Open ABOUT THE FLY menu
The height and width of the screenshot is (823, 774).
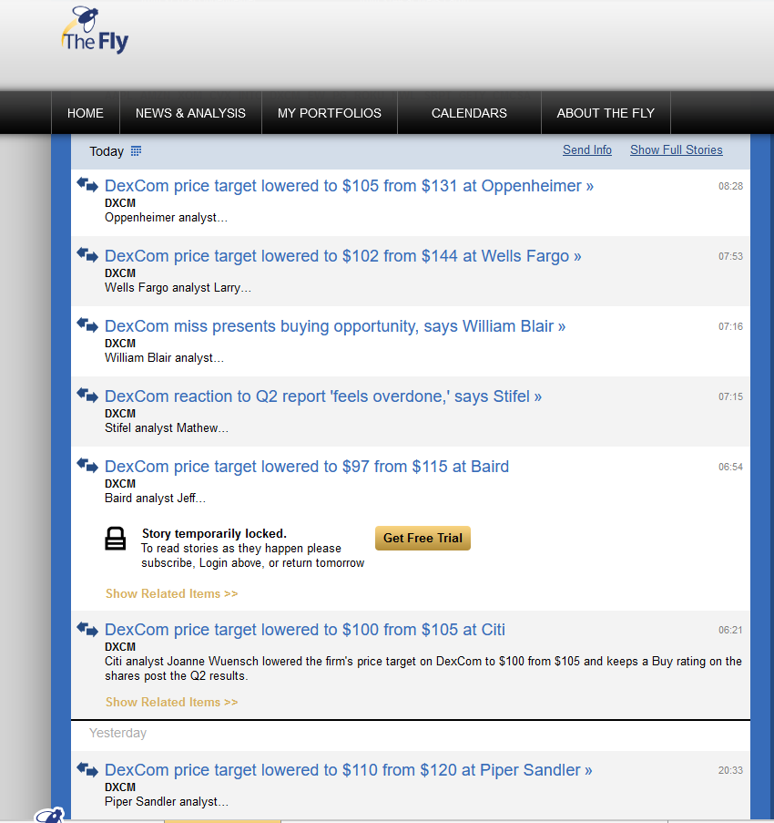[x=606, y=113]
